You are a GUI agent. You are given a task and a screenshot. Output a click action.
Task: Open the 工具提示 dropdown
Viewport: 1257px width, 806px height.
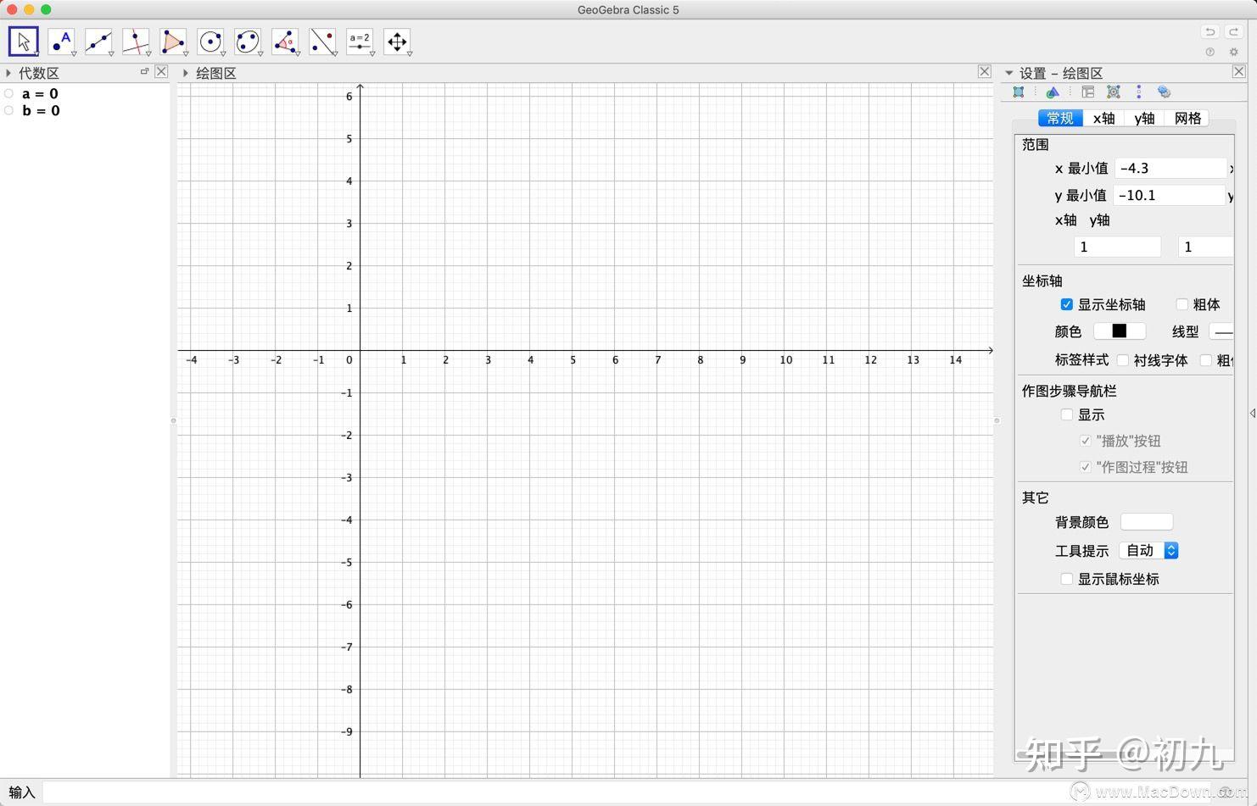coord(1149,551)
